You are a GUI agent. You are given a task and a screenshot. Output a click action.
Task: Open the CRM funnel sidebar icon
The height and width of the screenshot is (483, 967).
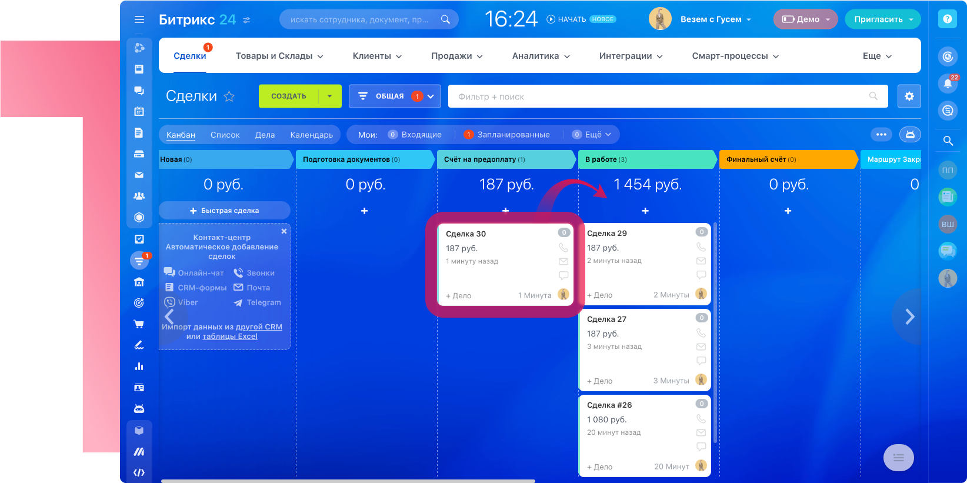(139, 260)
